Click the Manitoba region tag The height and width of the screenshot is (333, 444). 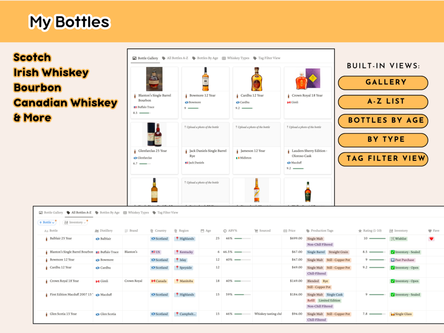(x=184, y=281)
